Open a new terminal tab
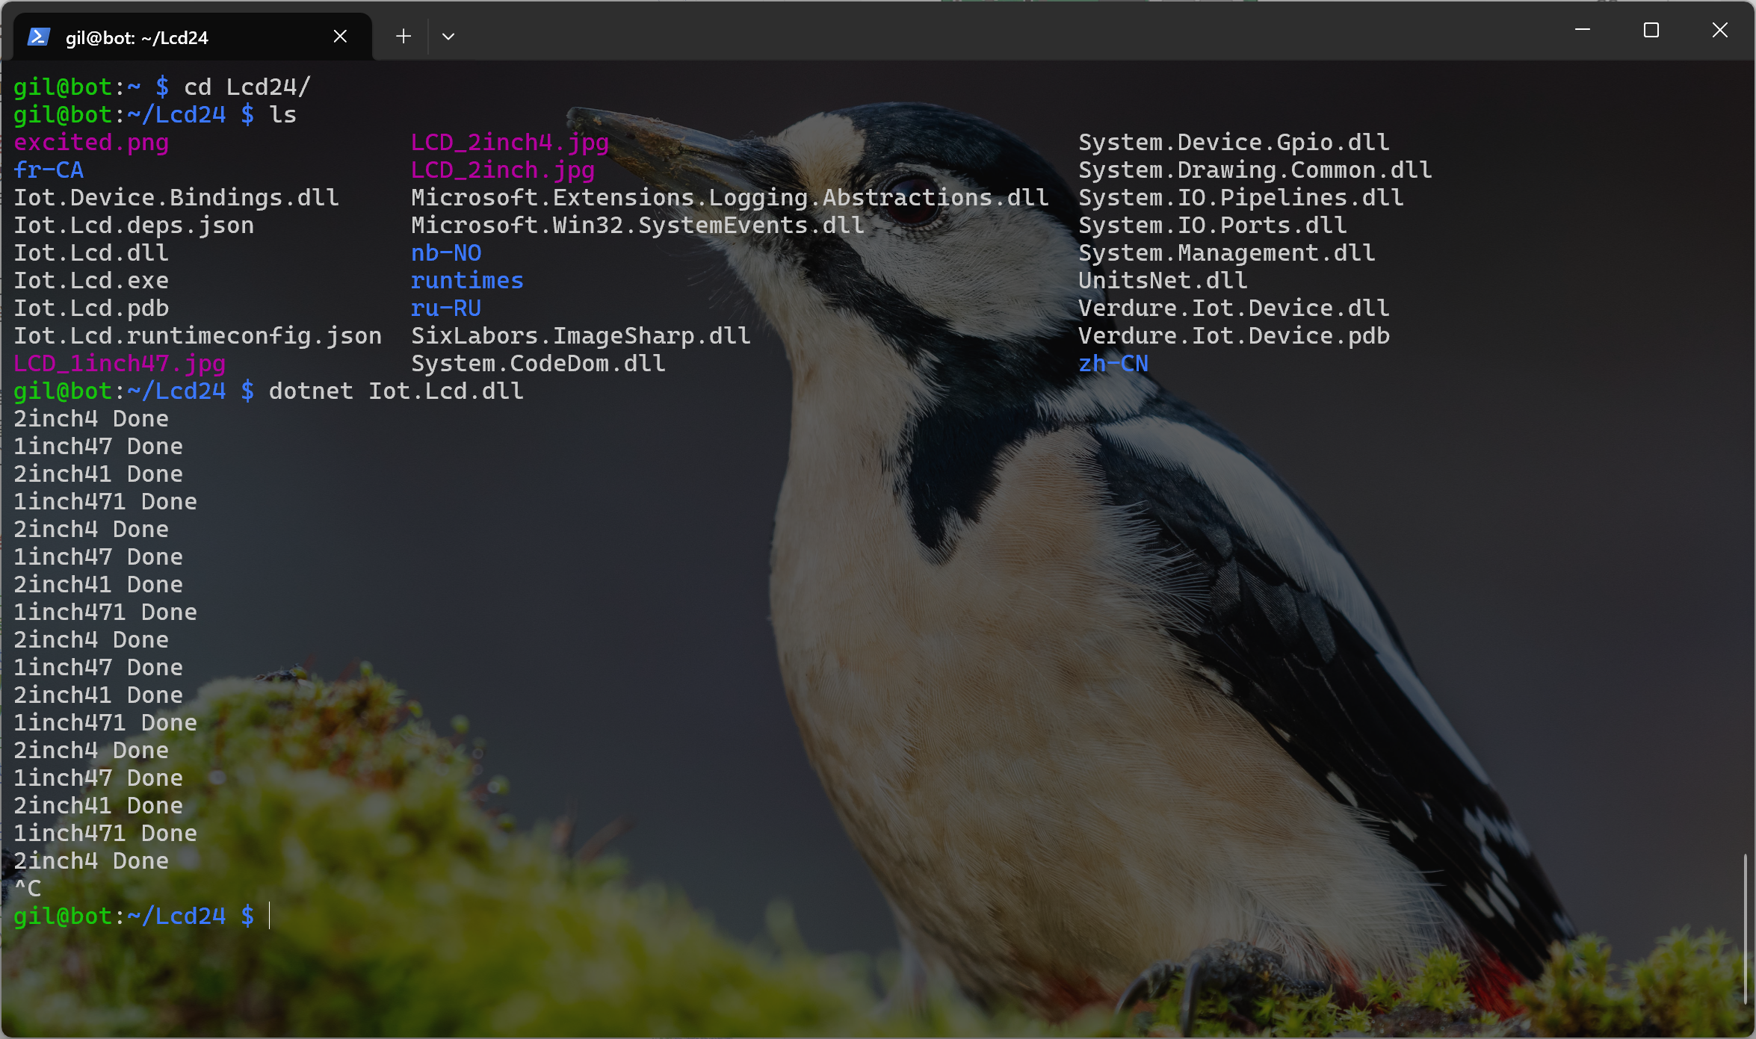 point(404,36)
